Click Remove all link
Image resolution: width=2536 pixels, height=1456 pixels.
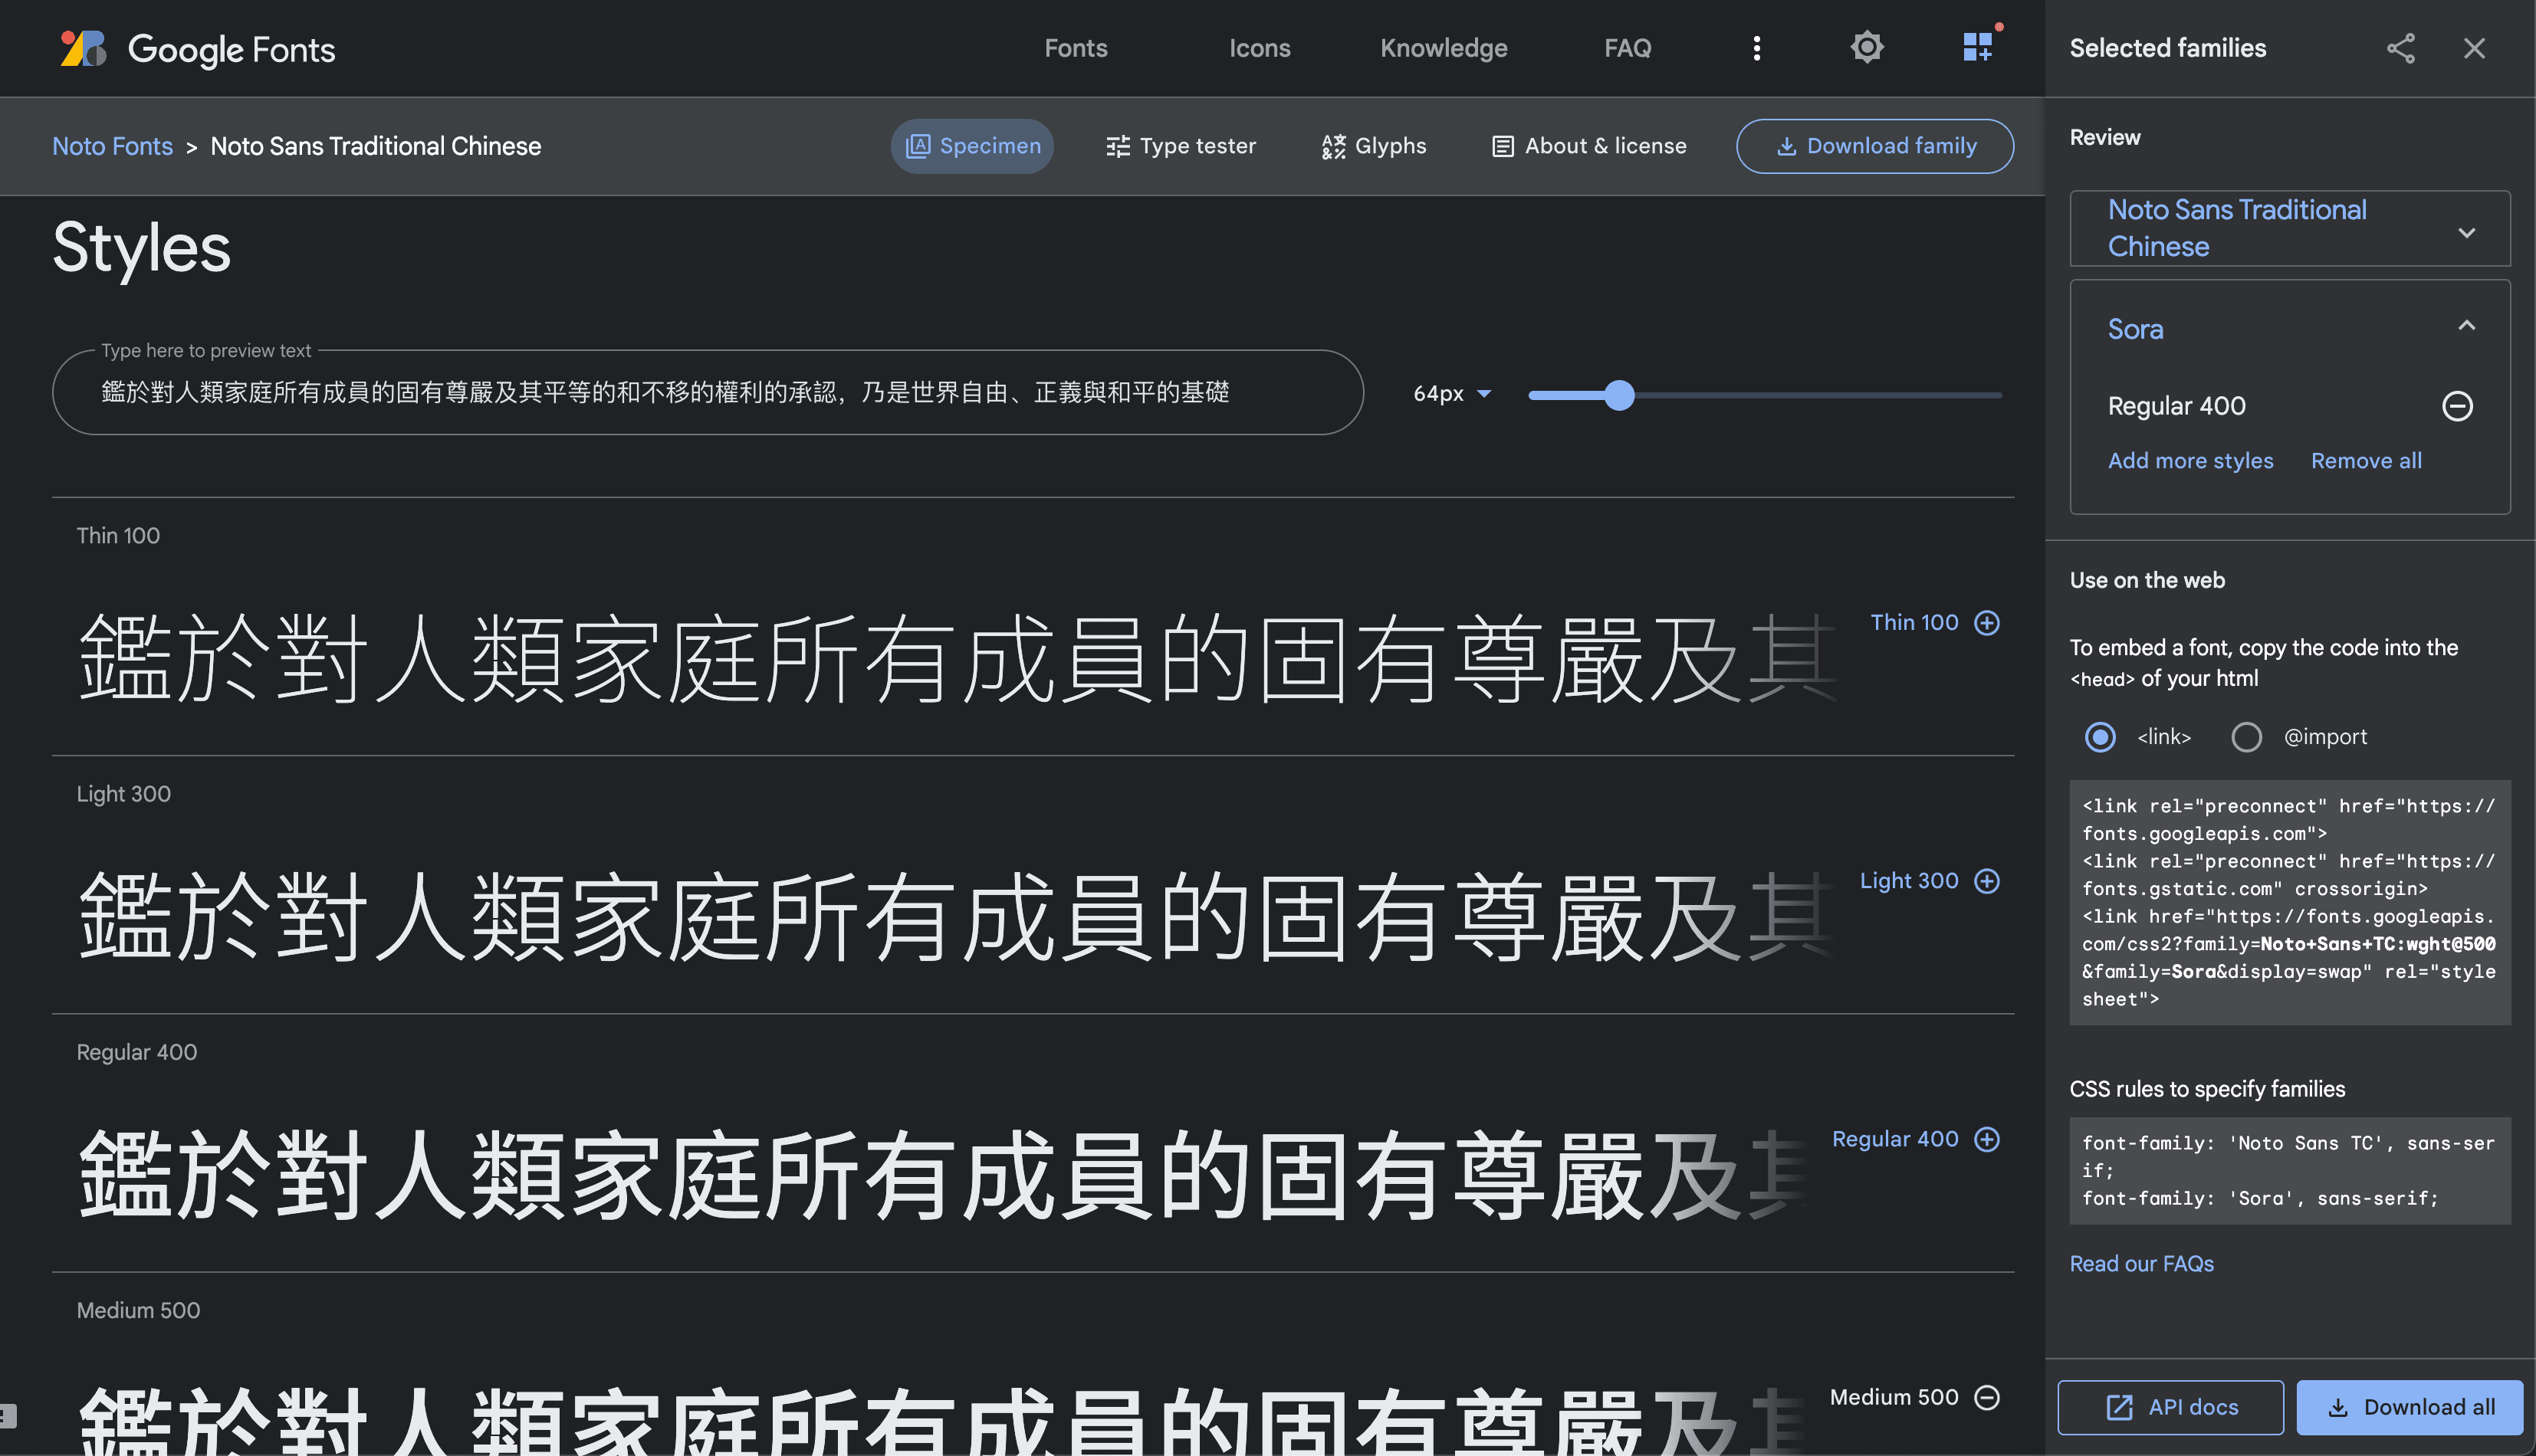point(2366,460)
